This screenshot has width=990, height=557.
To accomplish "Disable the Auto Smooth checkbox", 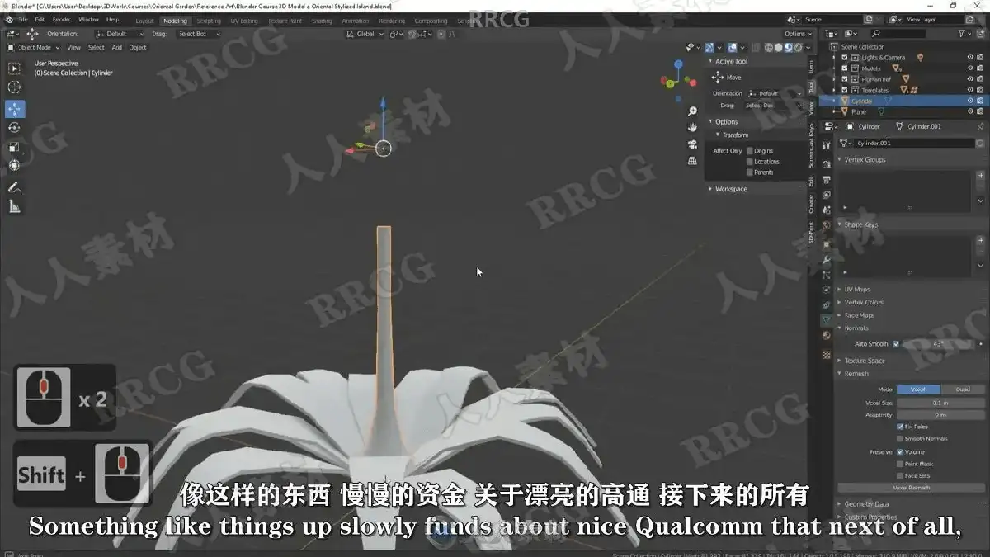I will pos(896,344).
